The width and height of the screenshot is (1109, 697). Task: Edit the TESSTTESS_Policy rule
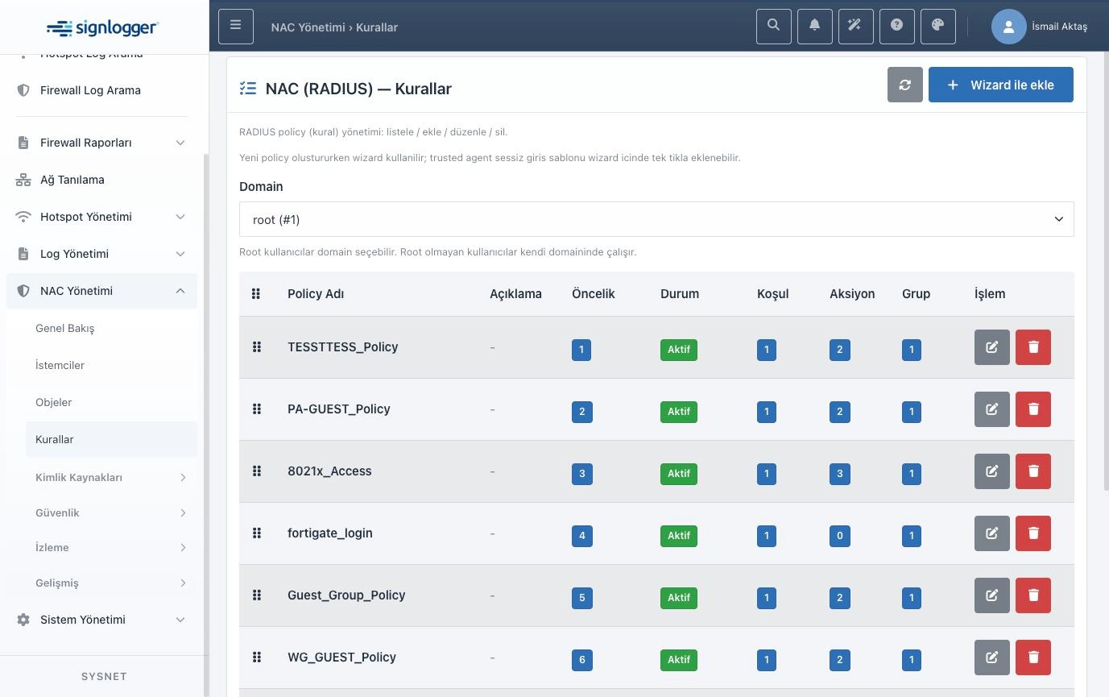click(x=992, y=347)
